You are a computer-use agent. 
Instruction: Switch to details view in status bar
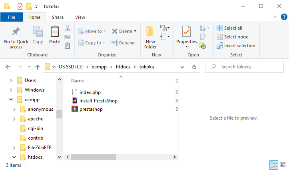pyautogui.click(x=274, y=165)
